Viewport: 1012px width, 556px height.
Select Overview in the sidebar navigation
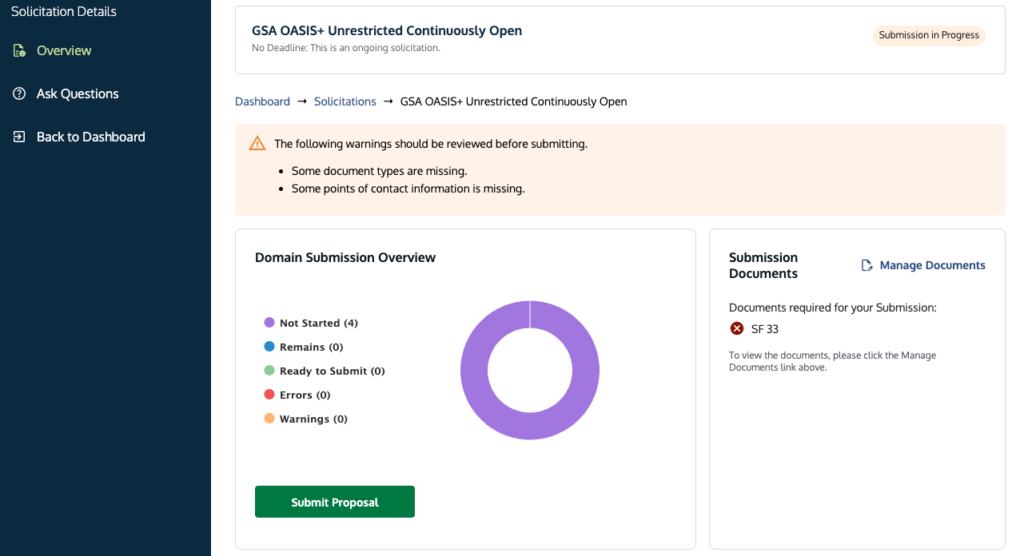click(x=63, y=50)
